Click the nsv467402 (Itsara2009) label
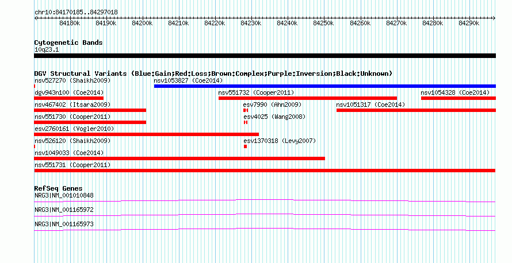The height and width of the screenshot is (263, 512). (72, 105)
